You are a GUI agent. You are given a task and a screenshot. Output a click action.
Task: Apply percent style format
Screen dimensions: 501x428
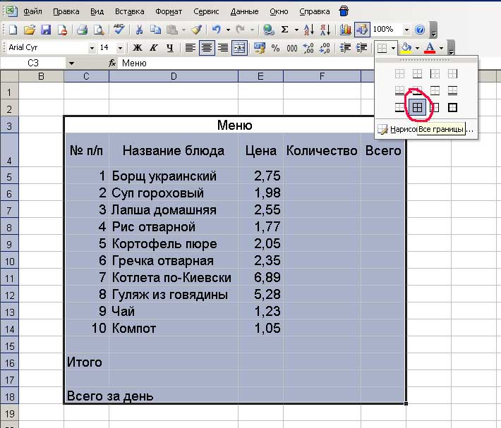coord(274,48)
